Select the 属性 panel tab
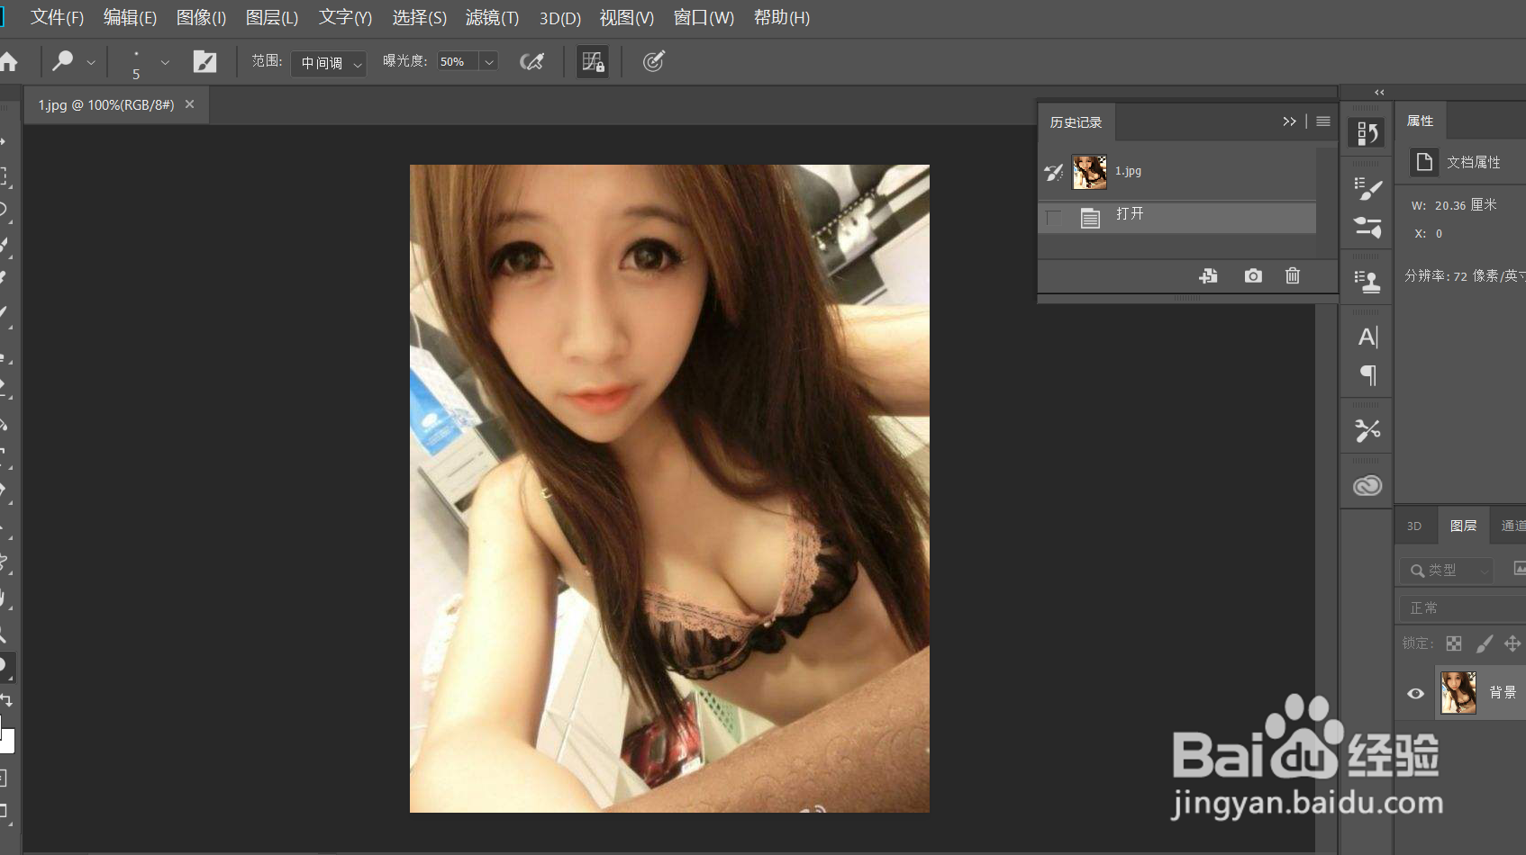 click(1421, 121)
